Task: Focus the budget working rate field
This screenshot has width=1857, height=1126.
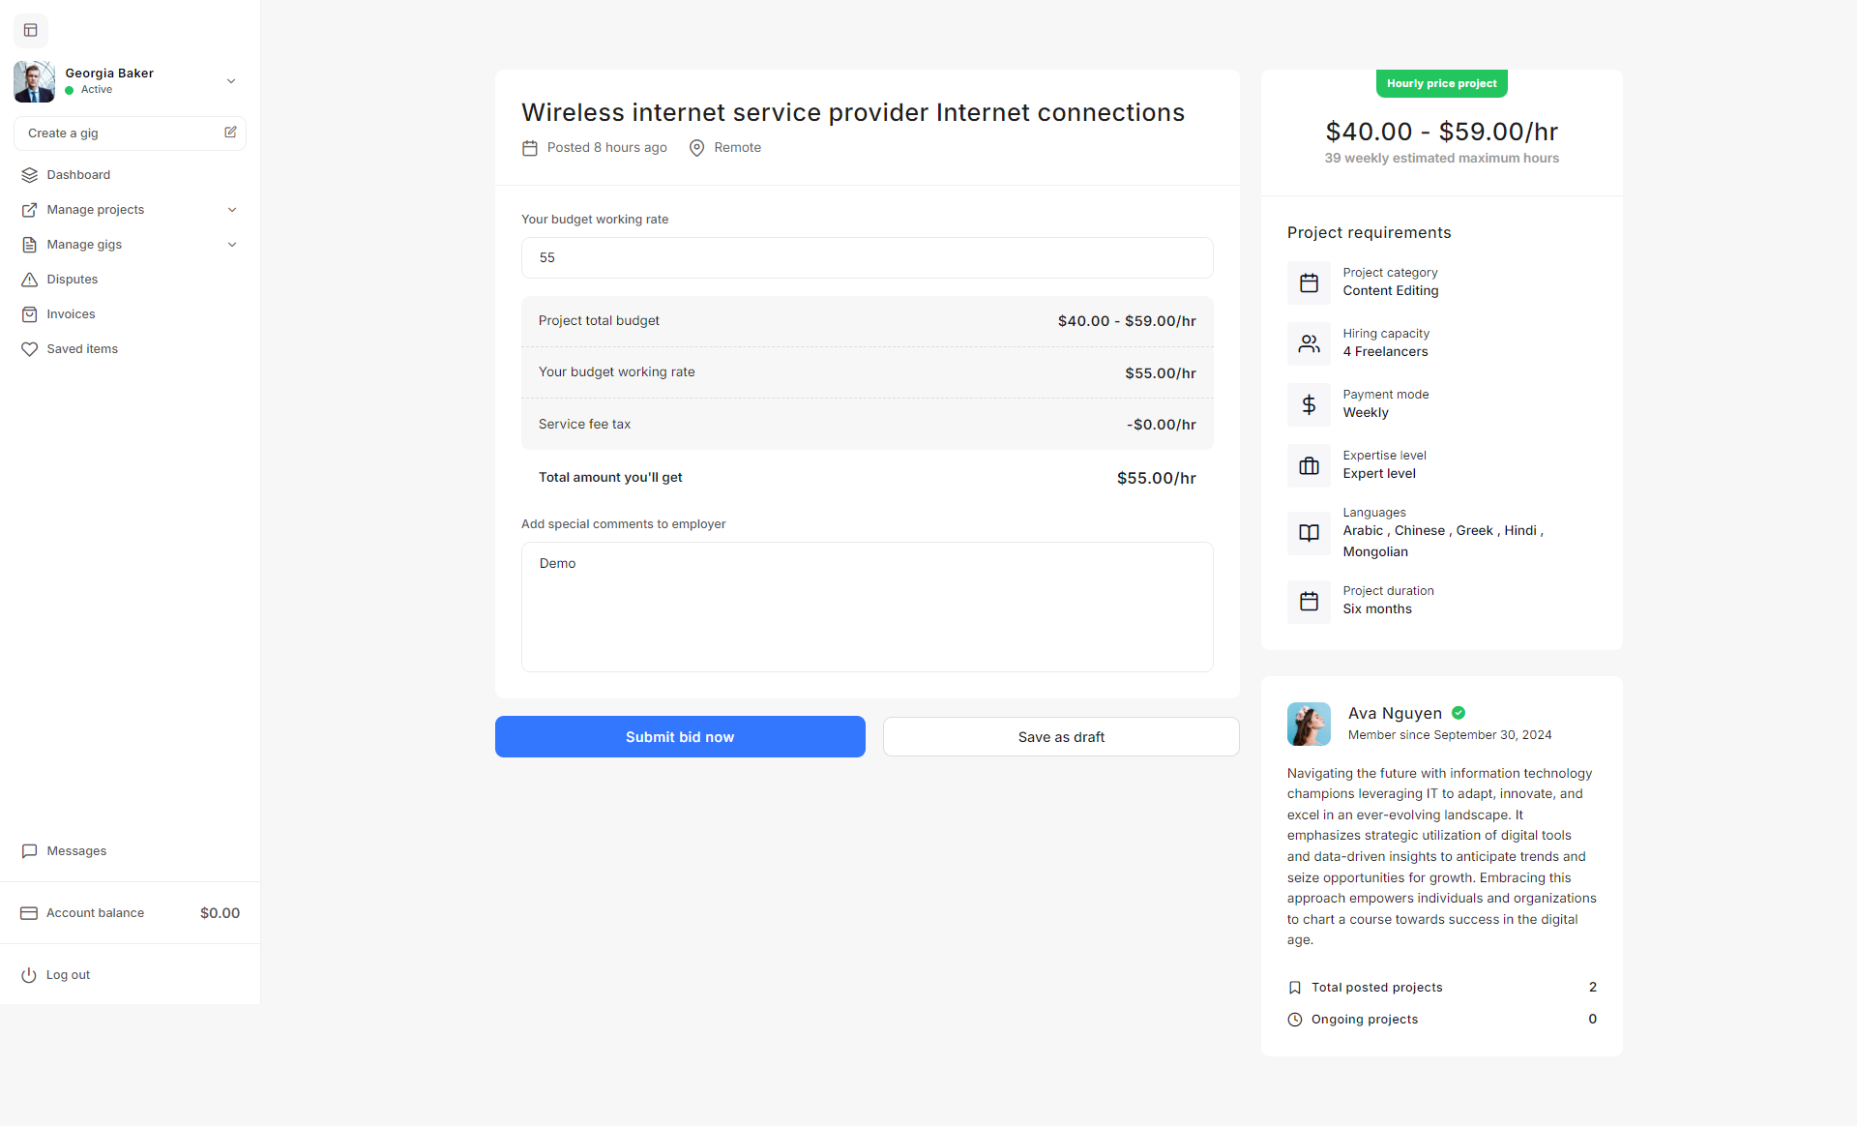Action: coord(867,258)
